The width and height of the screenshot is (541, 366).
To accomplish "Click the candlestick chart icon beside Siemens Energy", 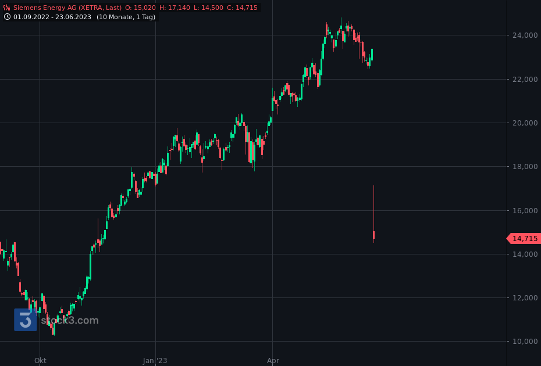I will coord(7,8).
